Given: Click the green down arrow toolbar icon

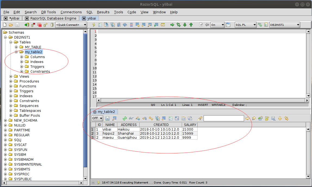Looking at the screenshot, I should tap(185, 25).
